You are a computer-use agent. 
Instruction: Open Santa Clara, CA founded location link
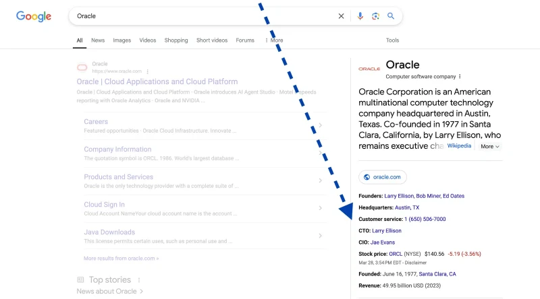437,274
